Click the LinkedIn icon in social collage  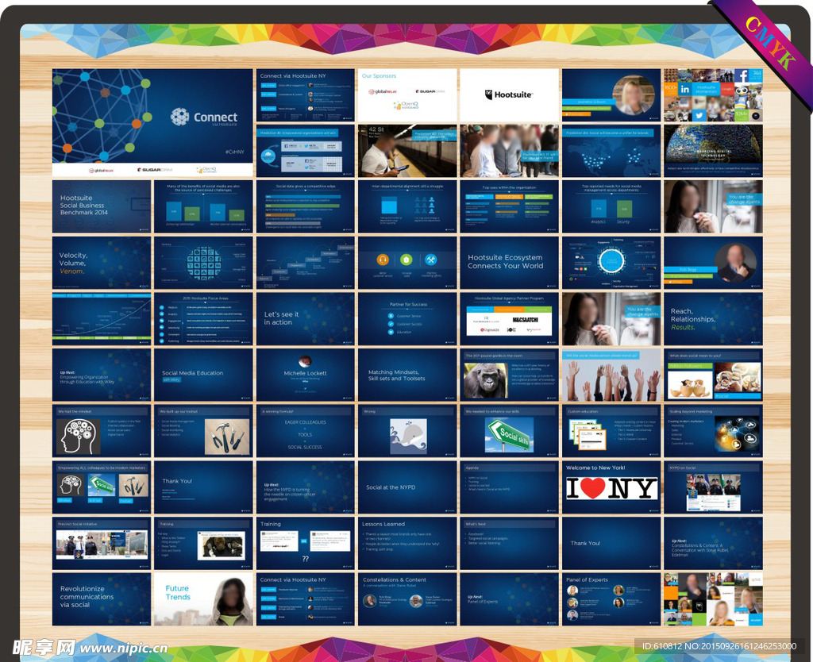point(685,89)
